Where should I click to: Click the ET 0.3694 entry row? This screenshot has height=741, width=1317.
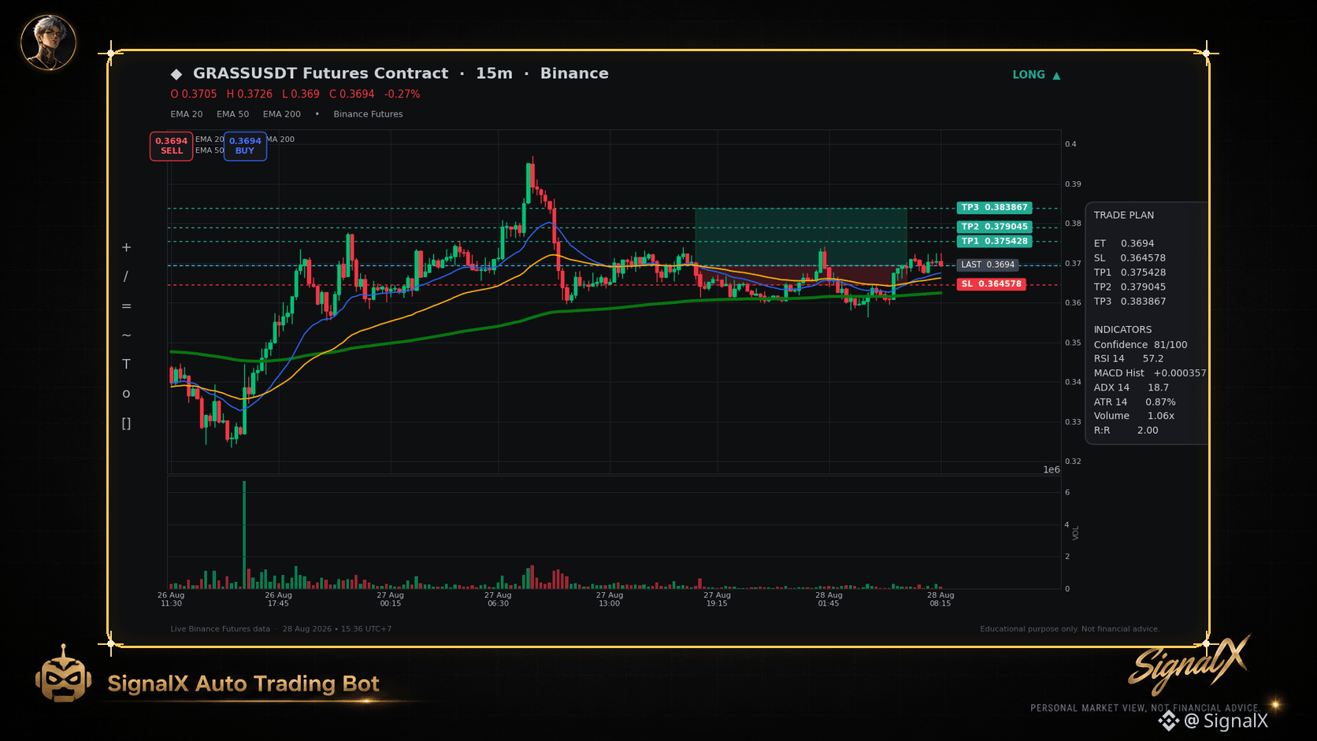coord(1123,243)
